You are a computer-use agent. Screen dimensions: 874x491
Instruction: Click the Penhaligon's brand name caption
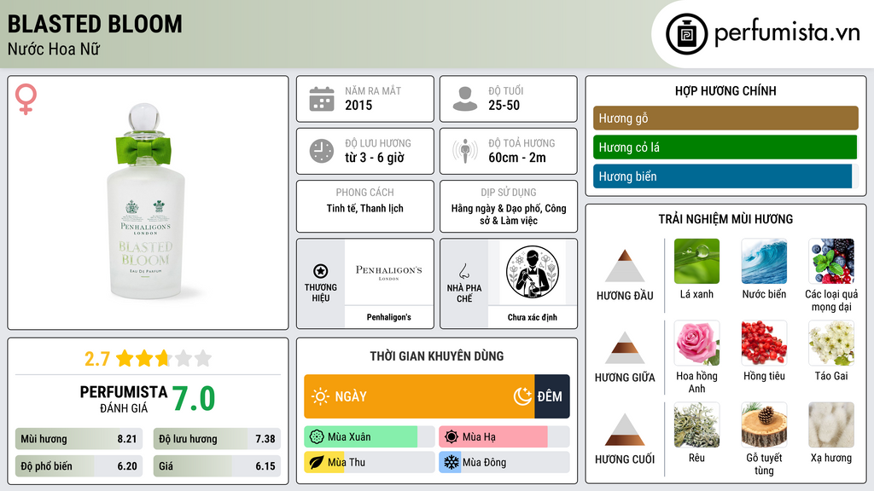tap(388, 317)
